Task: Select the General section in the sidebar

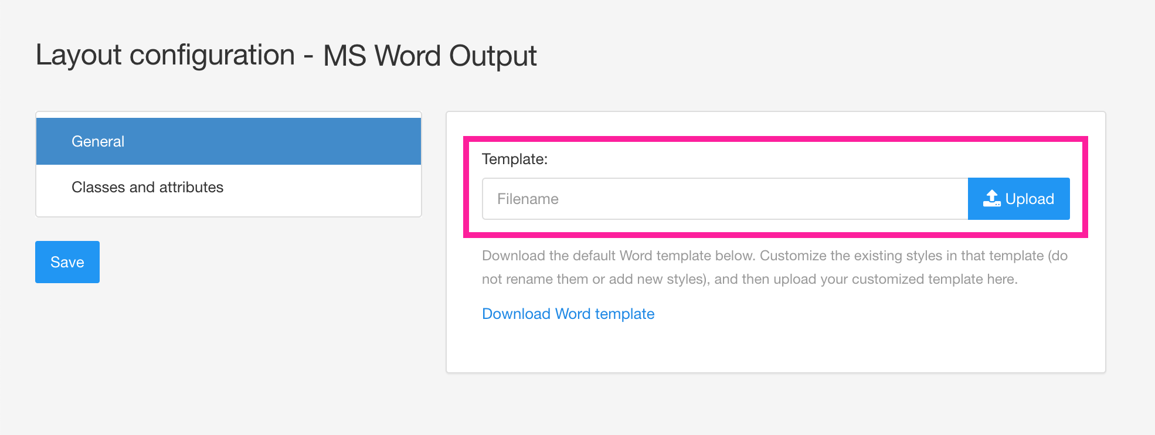Action: click(229, 141)
